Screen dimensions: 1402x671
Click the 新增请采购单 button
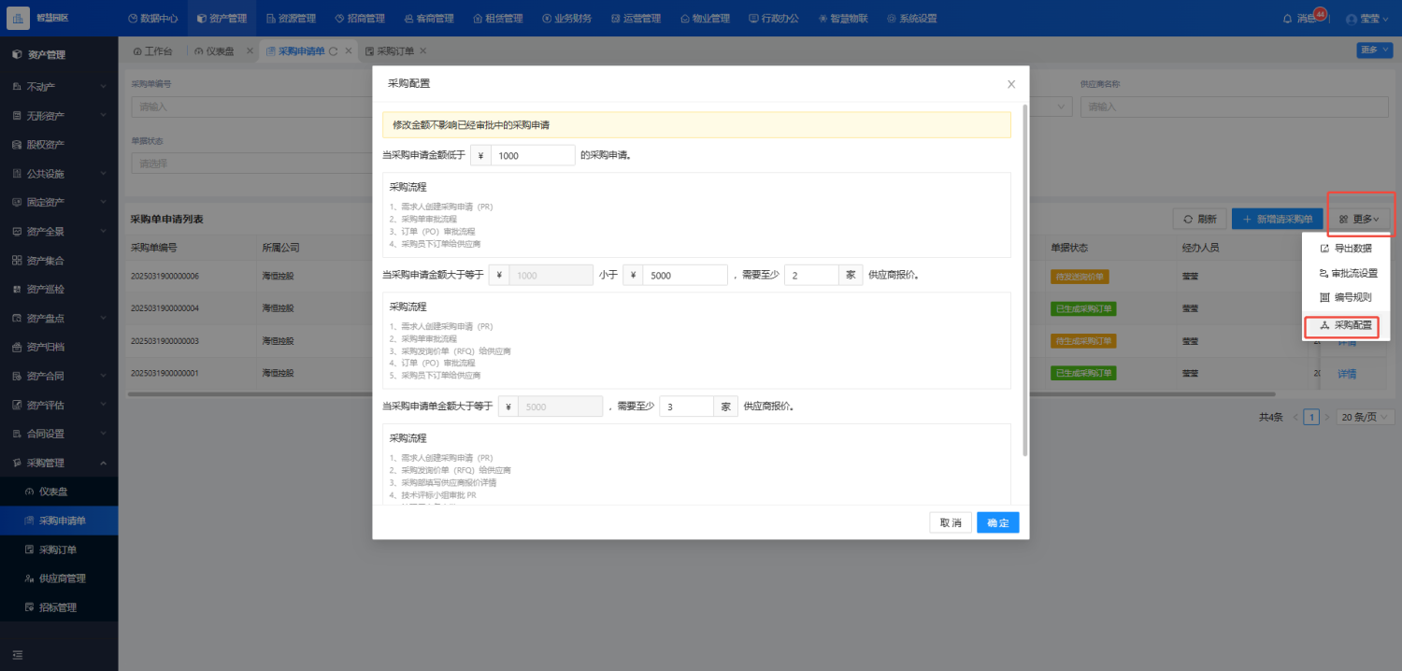(1277, 219)
